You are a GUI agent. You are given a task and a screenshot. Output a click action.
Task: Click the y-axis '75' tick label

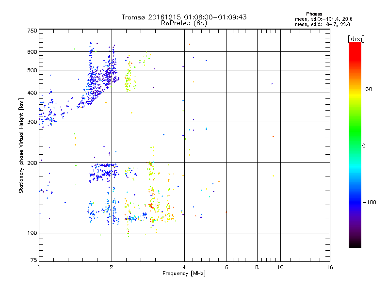[x=34, y=260]
